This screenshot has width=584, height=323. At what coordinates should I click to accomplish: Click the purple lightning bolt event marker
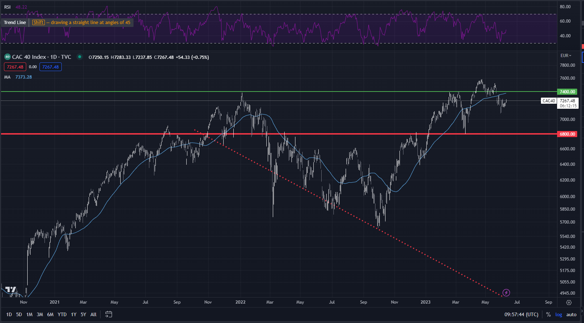506,293
